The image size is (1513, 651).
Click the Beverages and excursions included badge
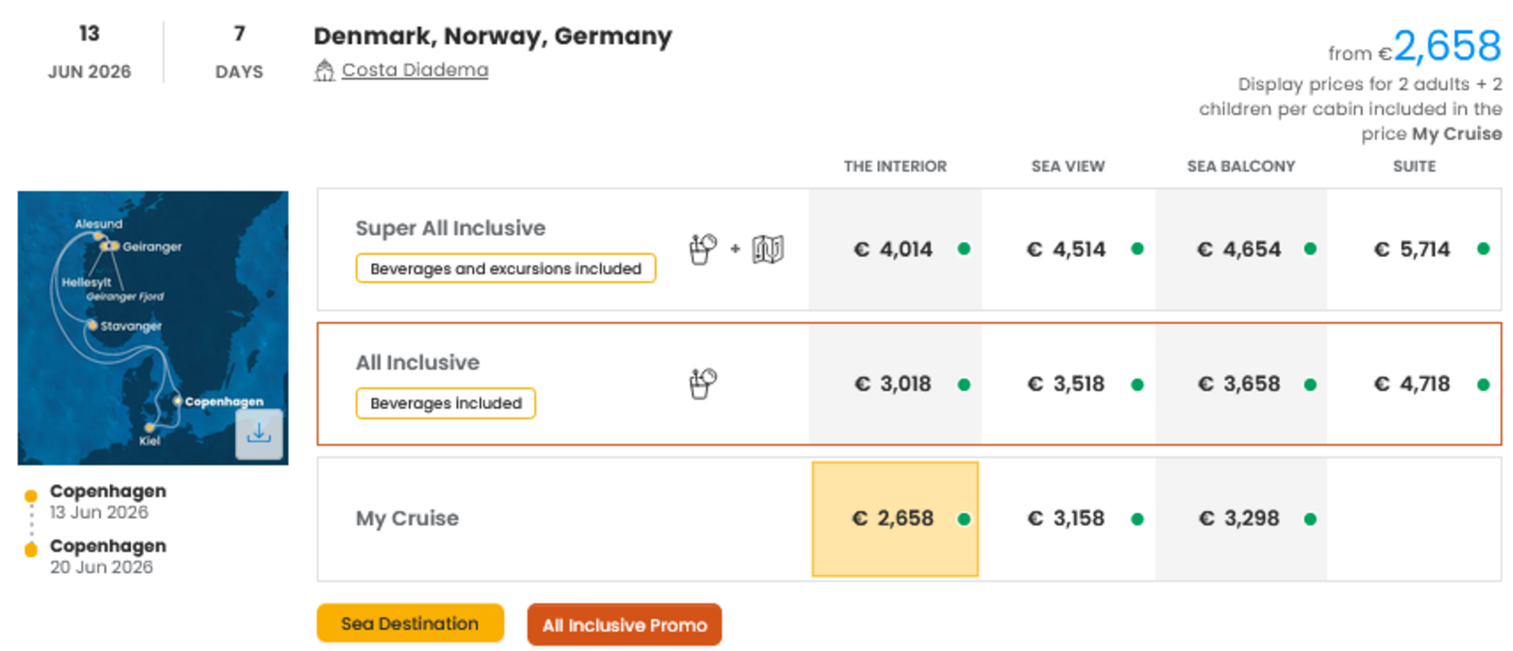[505, 269]
